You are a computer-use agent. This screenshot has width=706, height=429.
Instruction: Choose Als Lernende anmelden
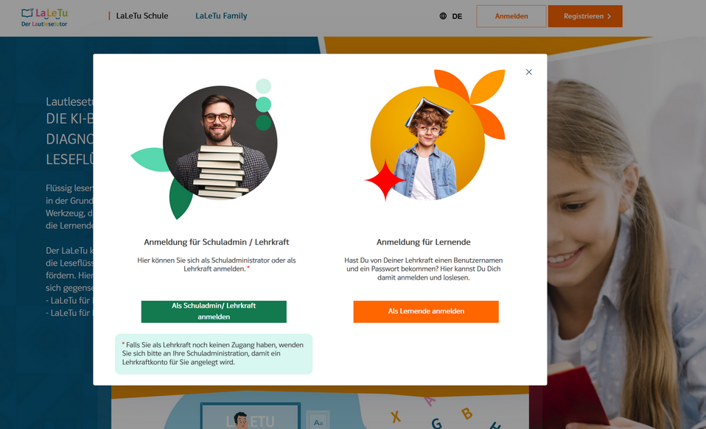point(426,311)
